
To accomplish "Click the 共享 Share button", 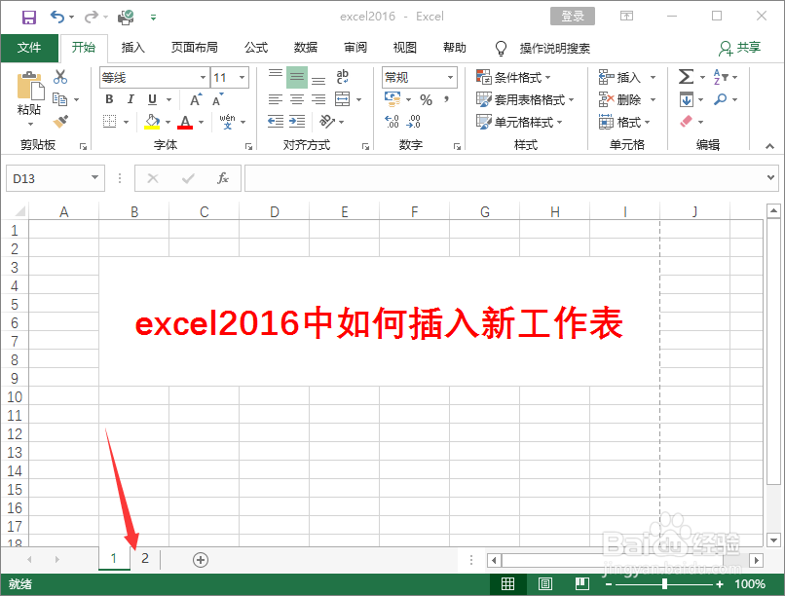I will [x=740, y=48].
